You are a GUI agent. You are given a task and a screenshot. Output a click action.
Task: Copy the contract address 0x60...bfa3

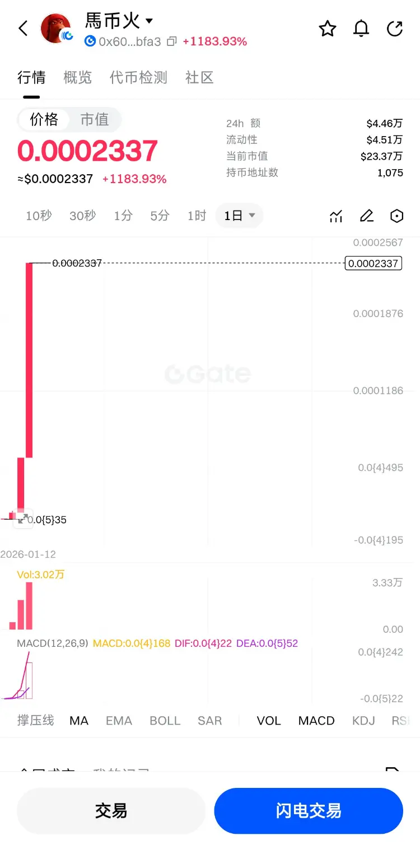tap(172, 41)
